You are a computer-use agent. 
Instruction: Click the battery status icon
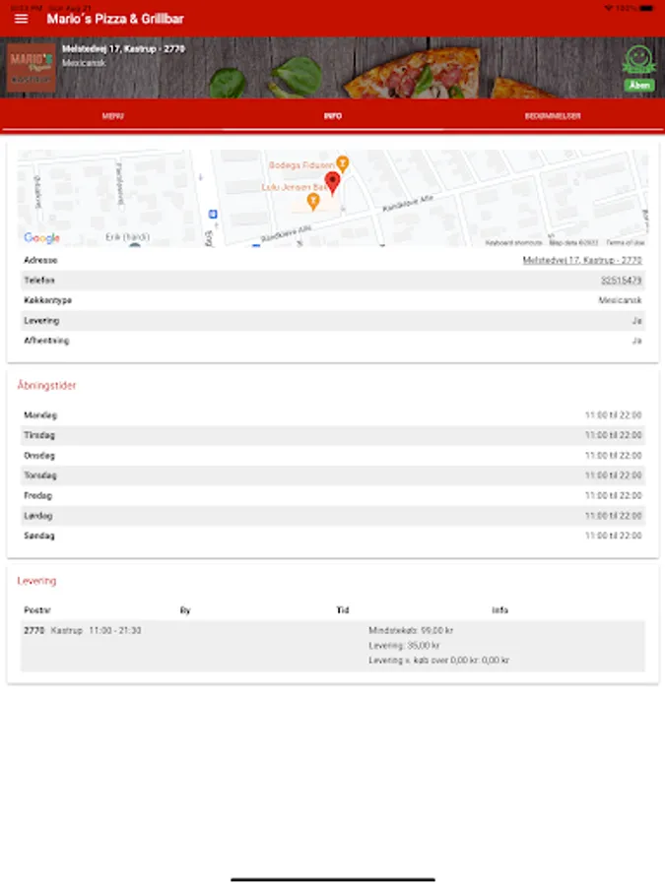(x=646, y=8)
